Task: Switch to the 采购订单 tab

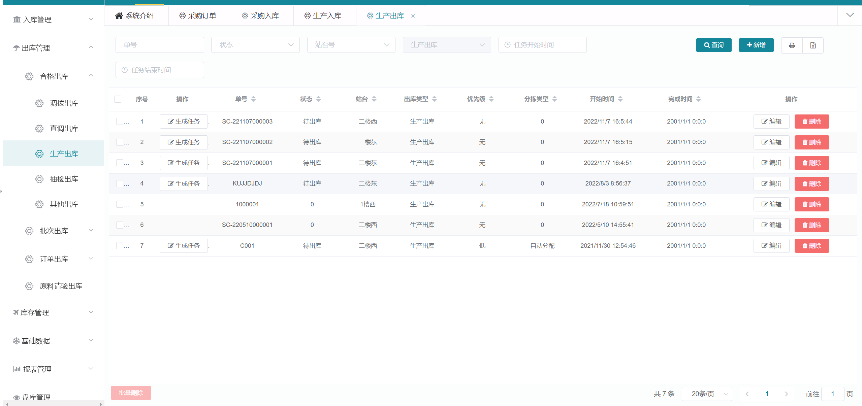Action: click(199, 16)
